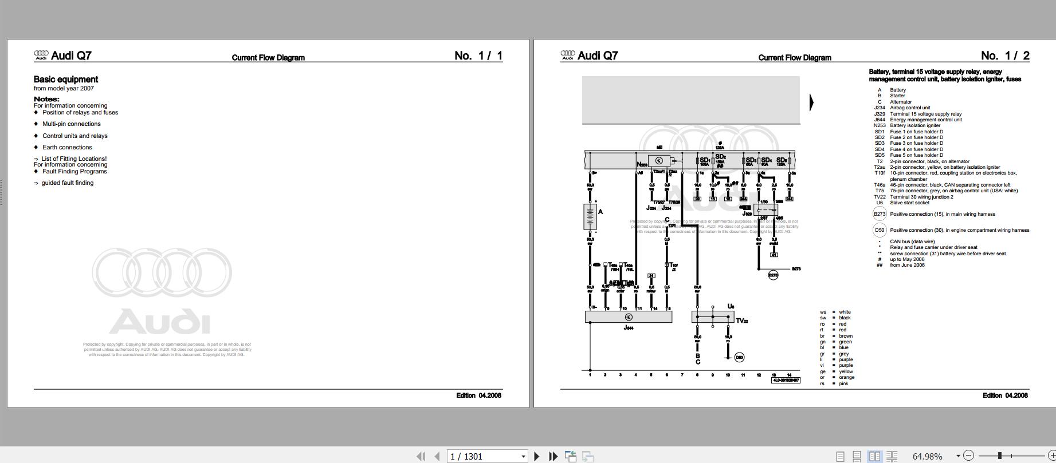Click 'CAN bus (data wire)' footnote
The height and width of the screenshot is (463, 1056).
pos(912,242)
